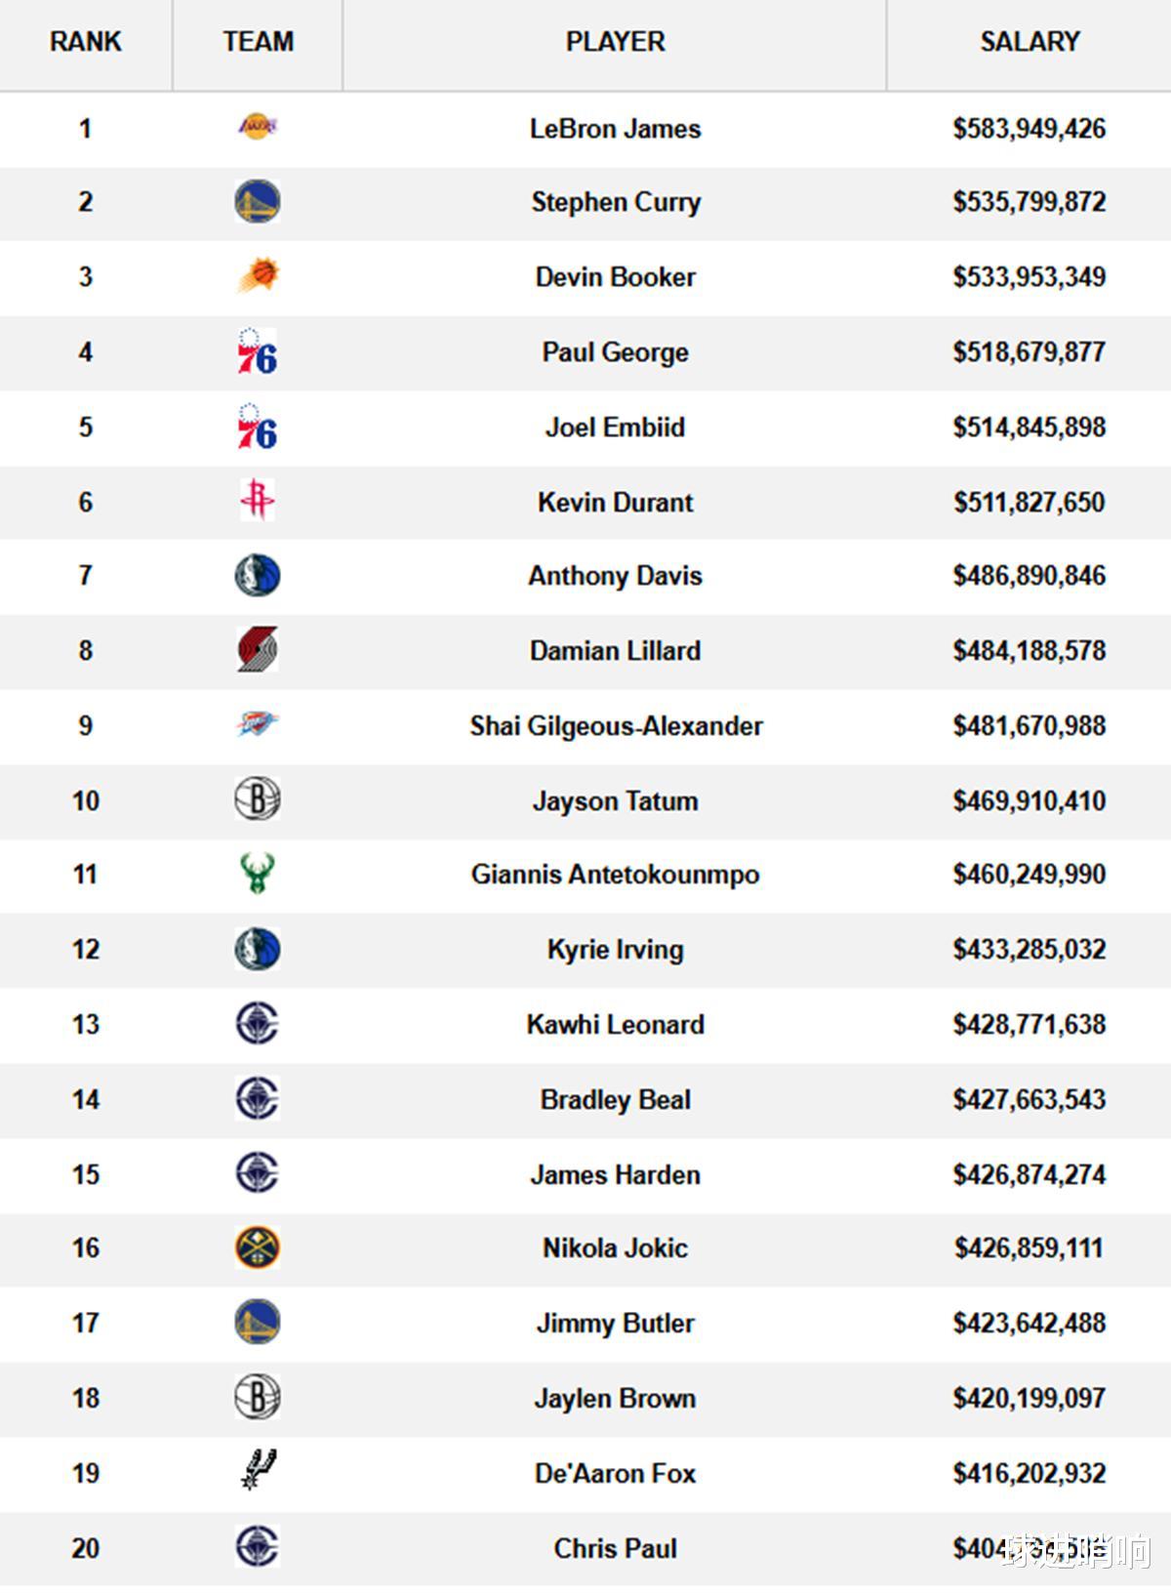The image size is (1171, 1594).
Task: Click the Suns logo in Devin Booker's row
Action: pyautogui.click(x=258, y=276)
